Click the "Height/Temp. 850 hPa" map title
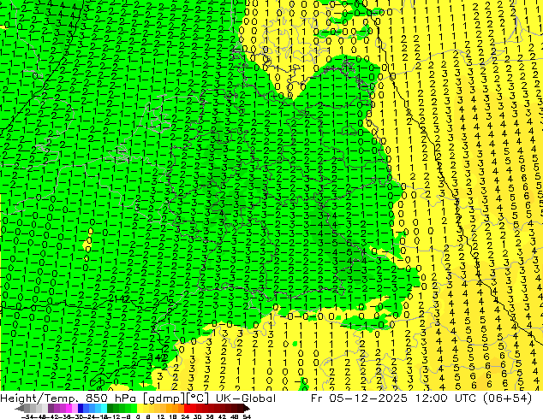 (69, 398)
